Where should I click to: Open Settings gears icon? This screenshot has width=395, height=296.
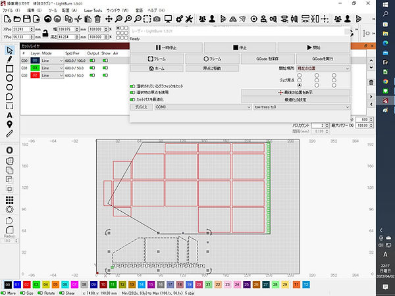pyautogui.click(x=179, y=19)
